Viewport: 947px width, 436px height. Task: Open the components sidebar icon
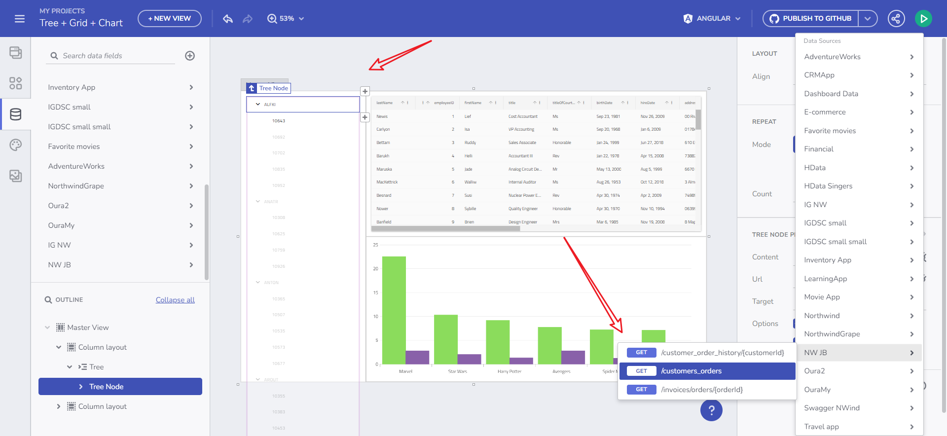[x=16, y=83]
